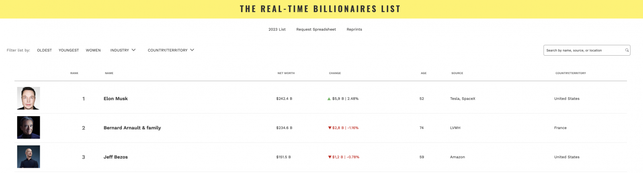Image resolution: width=643 pixels, height=173 pixels.
Task: Focus the name, source, or location search field
Action: [583, 50]
